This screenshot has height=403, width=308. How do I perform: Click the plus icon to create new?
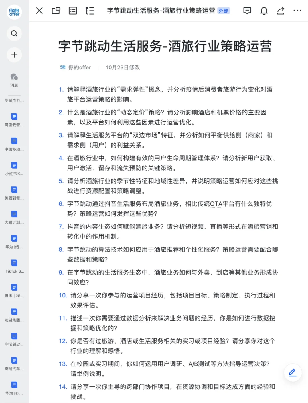point(14,55)
